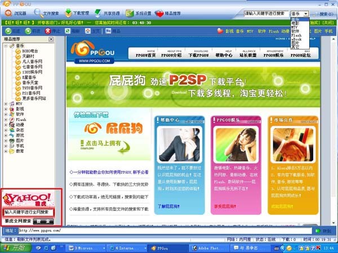The height and width of the screenshot is (253, 338).
Task: Open the 浏览器 browser icon
Action: (8, 13)
